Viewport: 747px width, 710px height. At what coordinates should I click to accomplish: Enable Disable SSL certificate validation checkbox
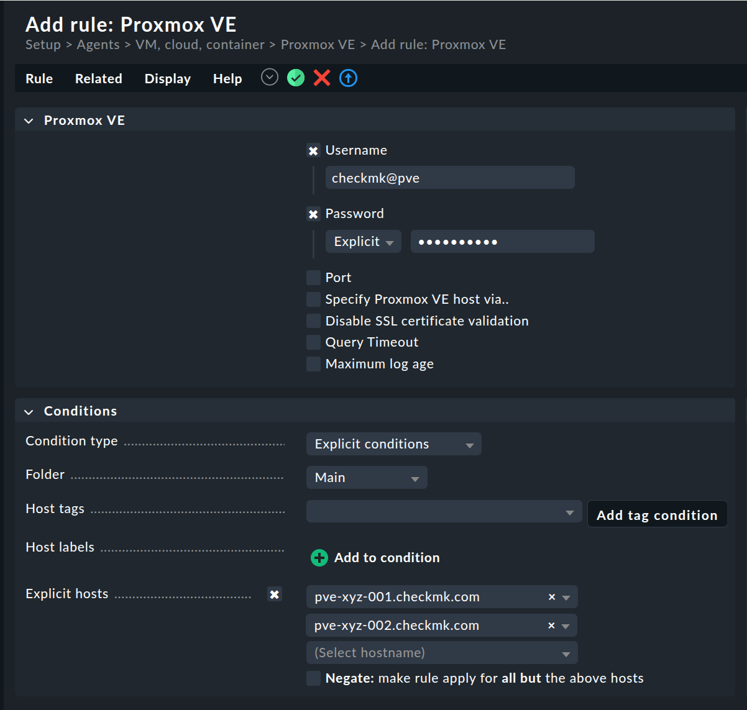pos(313,321)
